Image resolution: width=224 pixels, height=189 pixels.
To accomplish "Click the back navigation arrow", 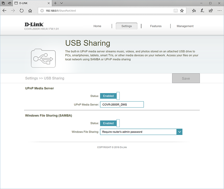I will (x=4, y=10).
